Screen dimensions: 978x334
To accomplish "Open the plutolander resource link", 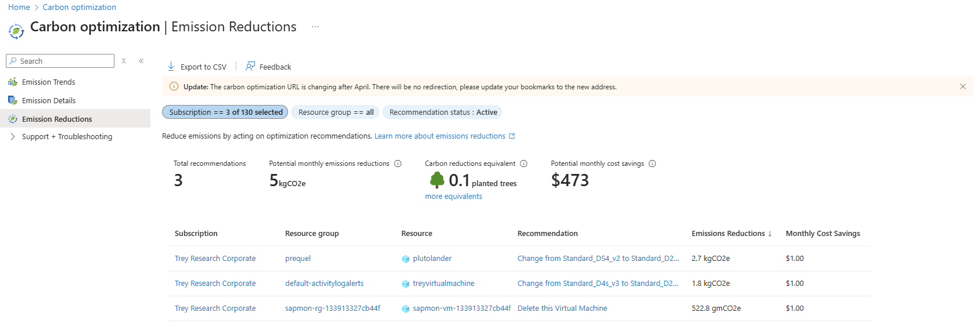I will point(432,259).
